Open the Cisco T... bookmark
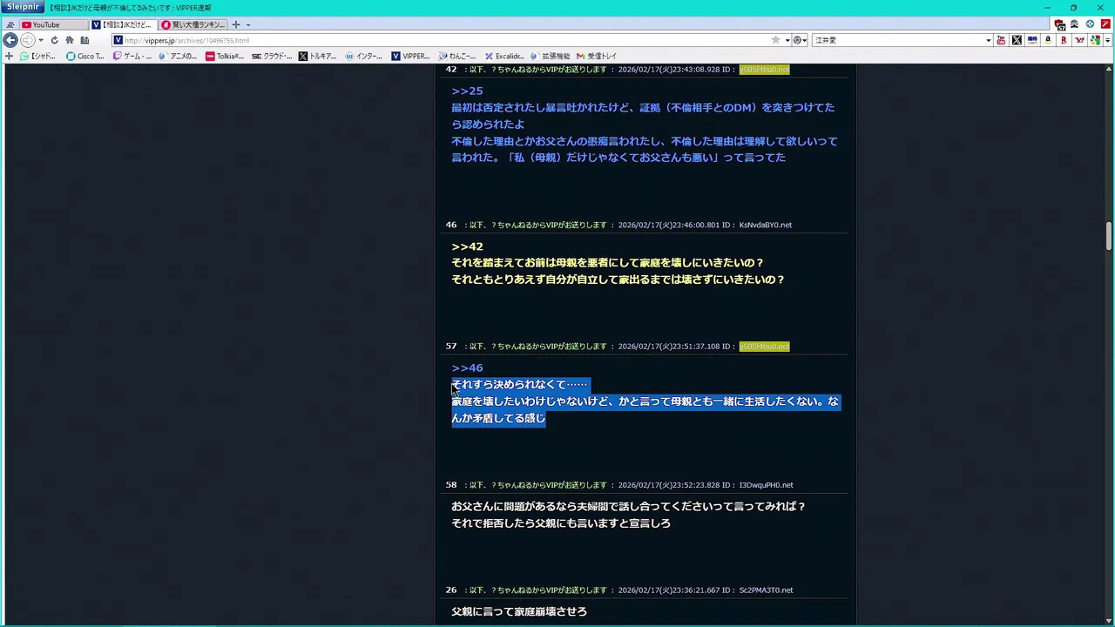Viewport: 1115px width, 627px height. click(85, 56)
